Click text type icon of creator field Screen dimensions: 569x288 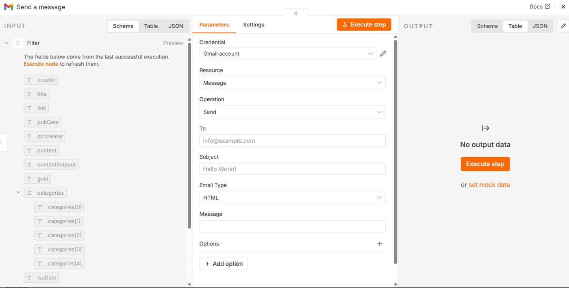click(29, 80)
